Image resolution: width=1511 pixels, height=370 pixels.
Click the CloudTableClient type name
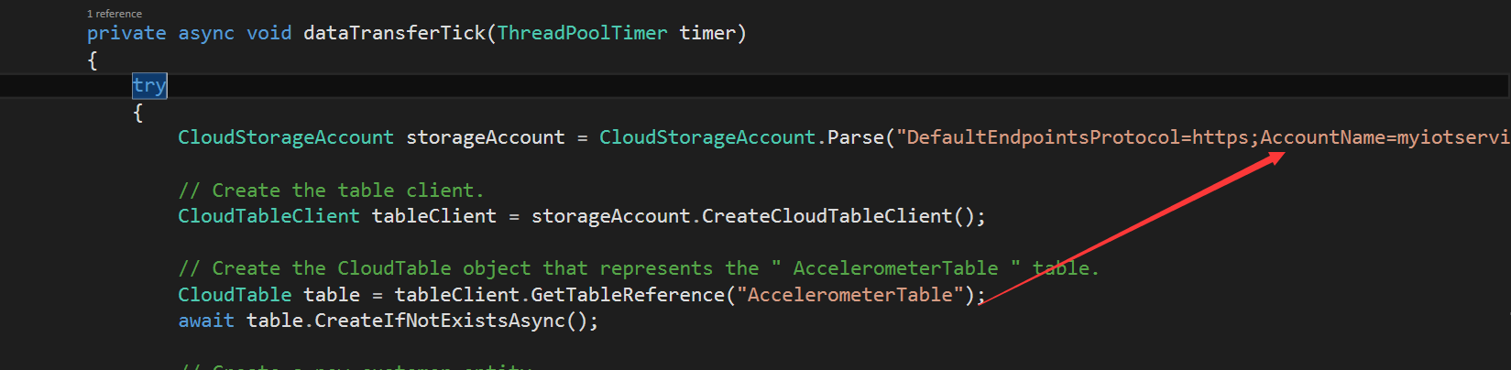point(268,216)
